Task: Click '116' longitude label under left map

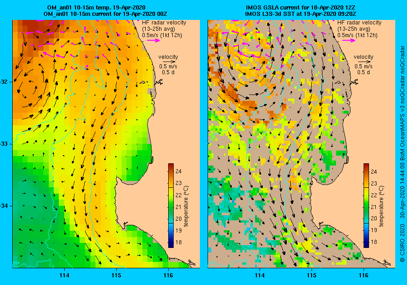Action: click(x=168, y=275)
